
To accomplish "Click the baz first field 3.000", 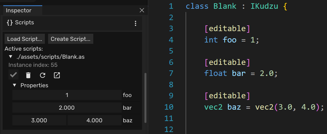I will pos(39,120).
